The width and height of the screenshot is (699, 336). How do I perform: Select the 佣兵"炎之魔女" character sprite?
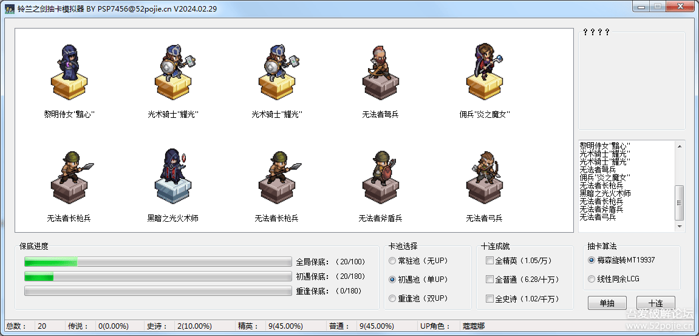tap(485, 72)
